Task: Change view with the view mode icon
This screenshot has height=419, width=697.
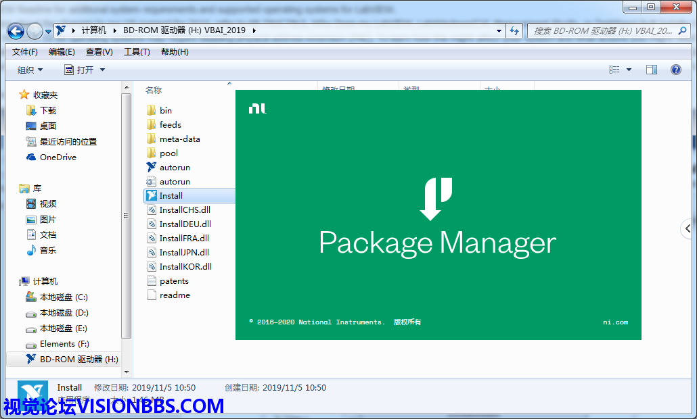Action: pos(614,70)
